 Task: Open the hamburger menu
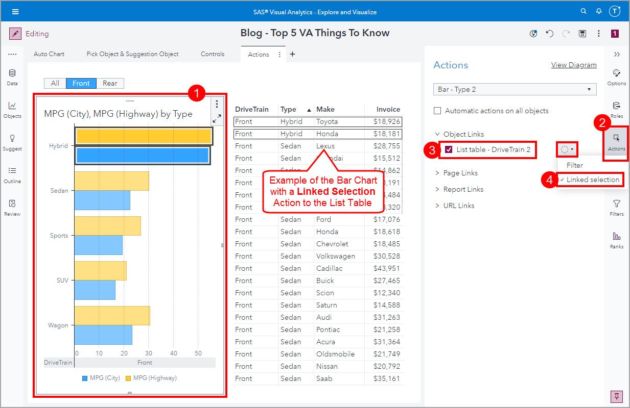click(15, 11)
